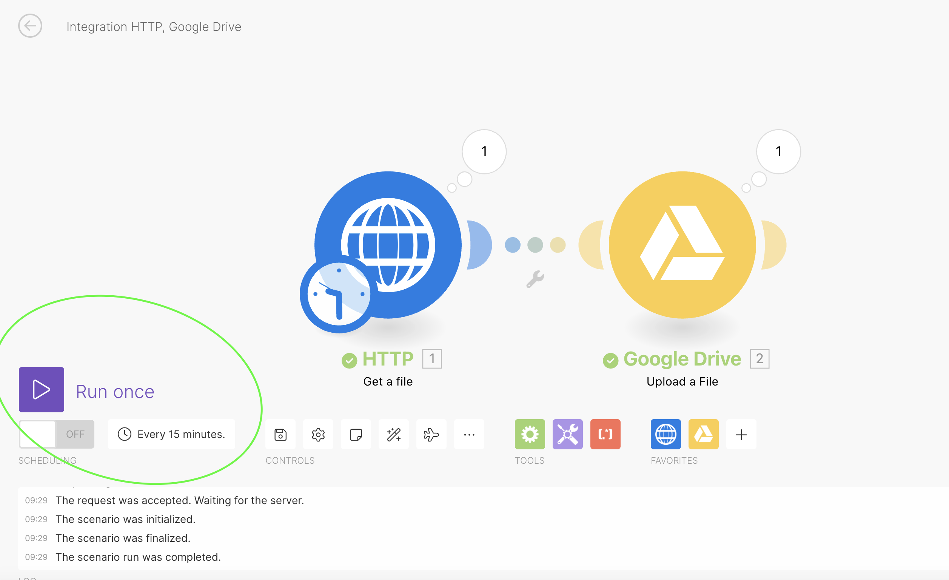Click the Run once label
This screenshot has height=580, width=949.
click(115, 392)
